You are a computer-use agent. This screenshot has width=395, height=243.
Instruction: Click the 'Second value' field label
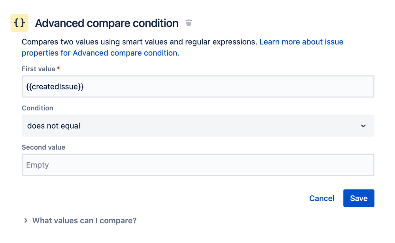[43, 147]
